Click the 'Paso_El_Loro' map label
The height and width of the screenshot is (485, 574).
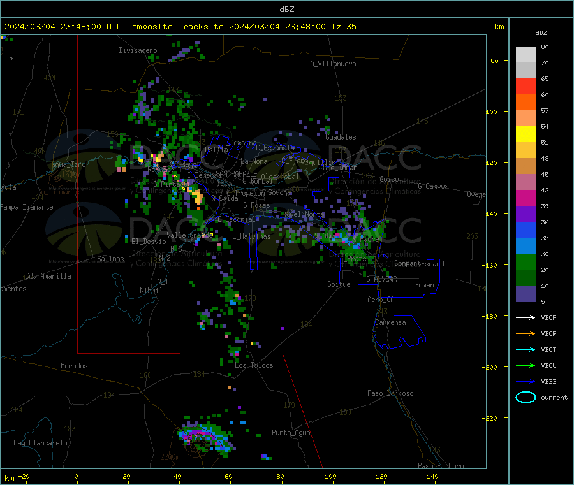coord(441,466)
